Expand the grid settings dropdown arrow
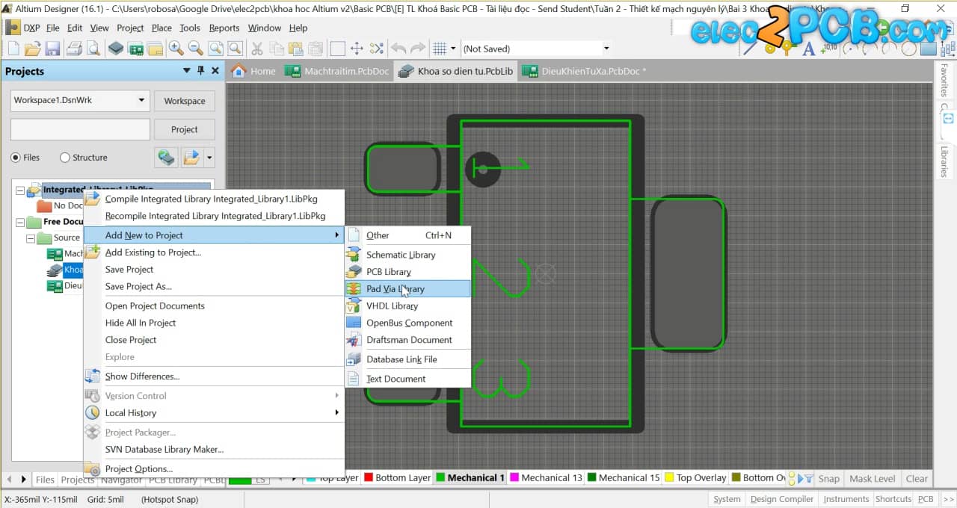Image resolution: width=957 pixels, height=508 pixels. tap(453, 49)
